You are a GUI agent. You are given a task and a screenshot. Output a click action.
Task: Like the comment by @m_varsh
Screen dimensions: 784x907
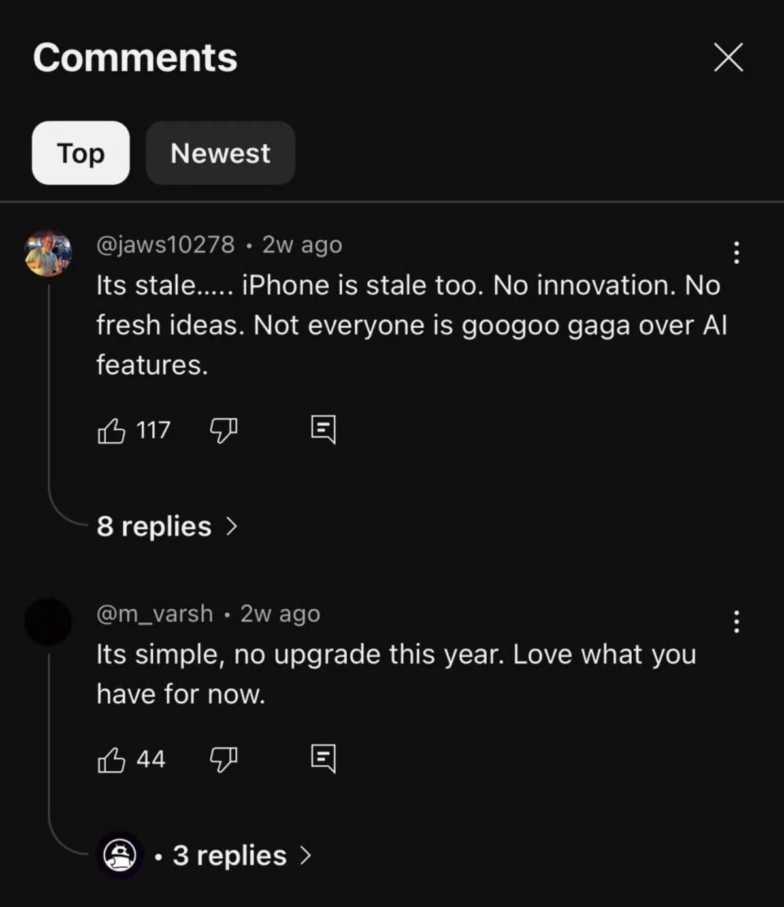click(x=111, y=759)
